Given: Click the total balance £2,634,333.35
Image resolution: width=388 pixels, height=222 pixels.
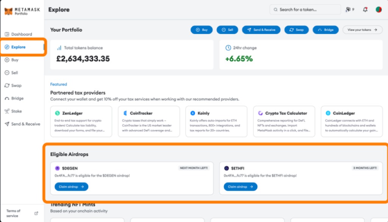Looking at the screenshot, I should pyautogui.click(x=83, y=59).
